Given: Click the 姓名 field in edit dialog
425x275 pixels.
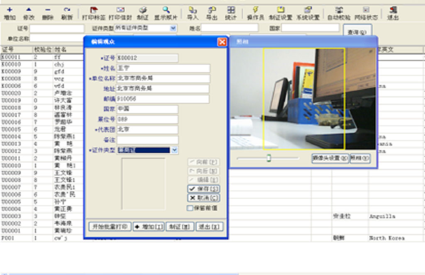Looking at the screenshot, I should tap(163, 68).
